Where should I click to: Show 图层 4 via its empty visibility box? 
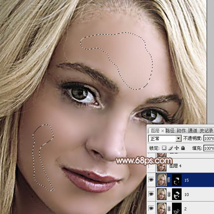pyautogui.click(x=151, y=166)
